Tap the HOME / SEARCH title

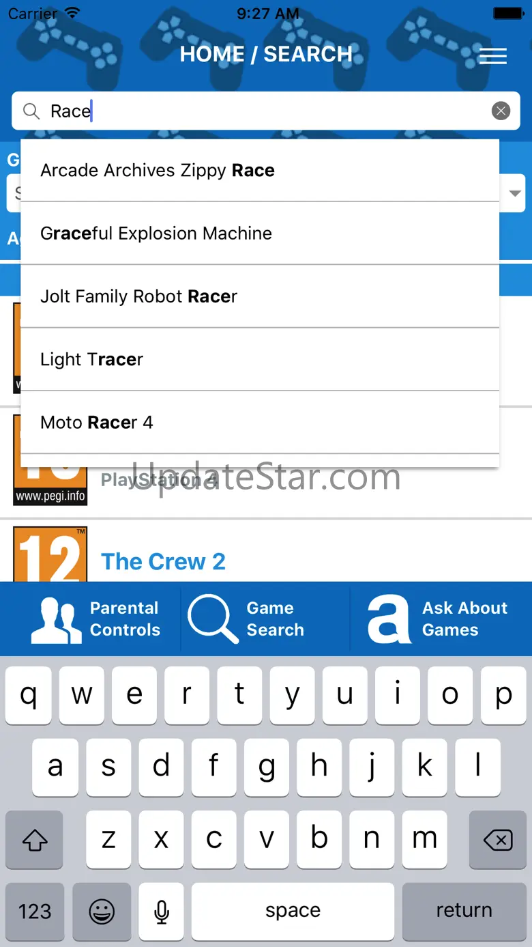(x=266, y=55)
